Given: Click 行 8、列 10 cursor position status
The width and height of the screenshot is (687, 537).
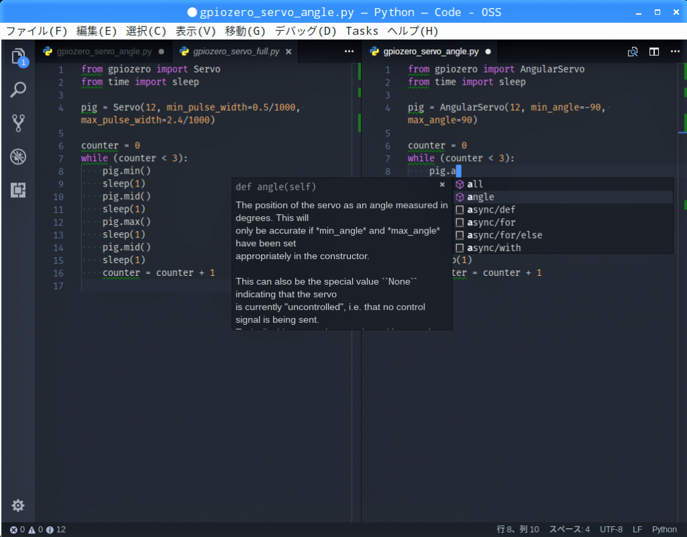Looking at the screenshot, I should [517, 530].
